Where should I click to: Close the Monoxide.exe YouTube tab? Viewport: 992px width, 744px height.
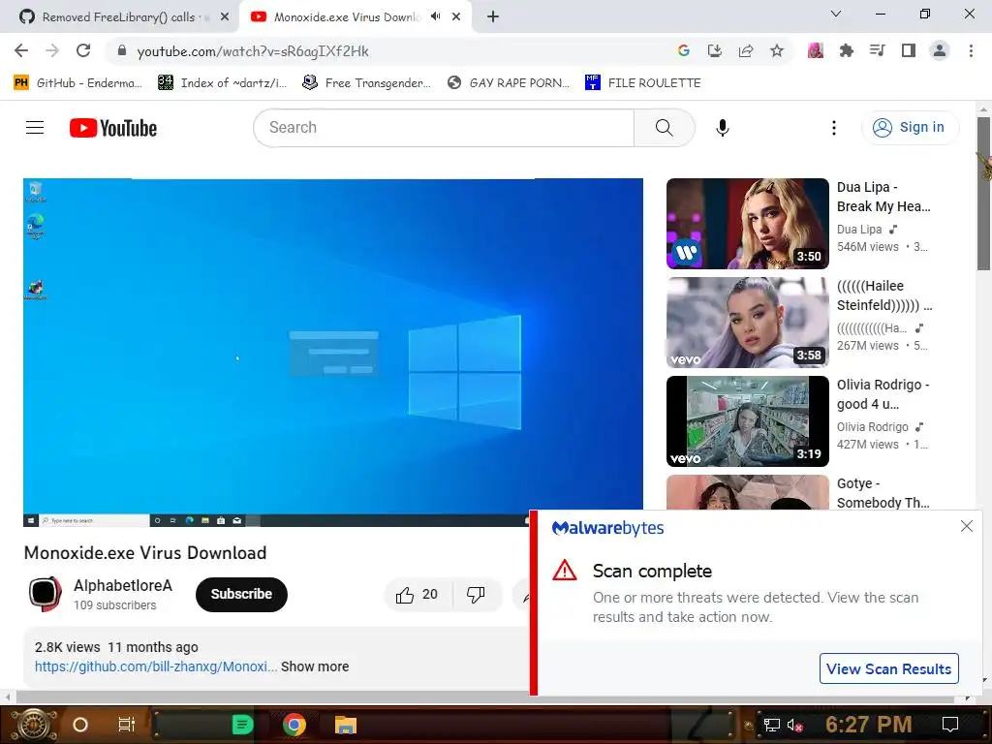pos(456,17)
